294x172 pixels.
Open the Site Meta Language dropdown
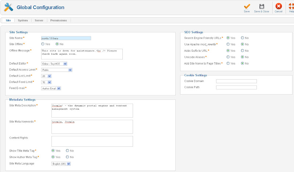point(61,164)
